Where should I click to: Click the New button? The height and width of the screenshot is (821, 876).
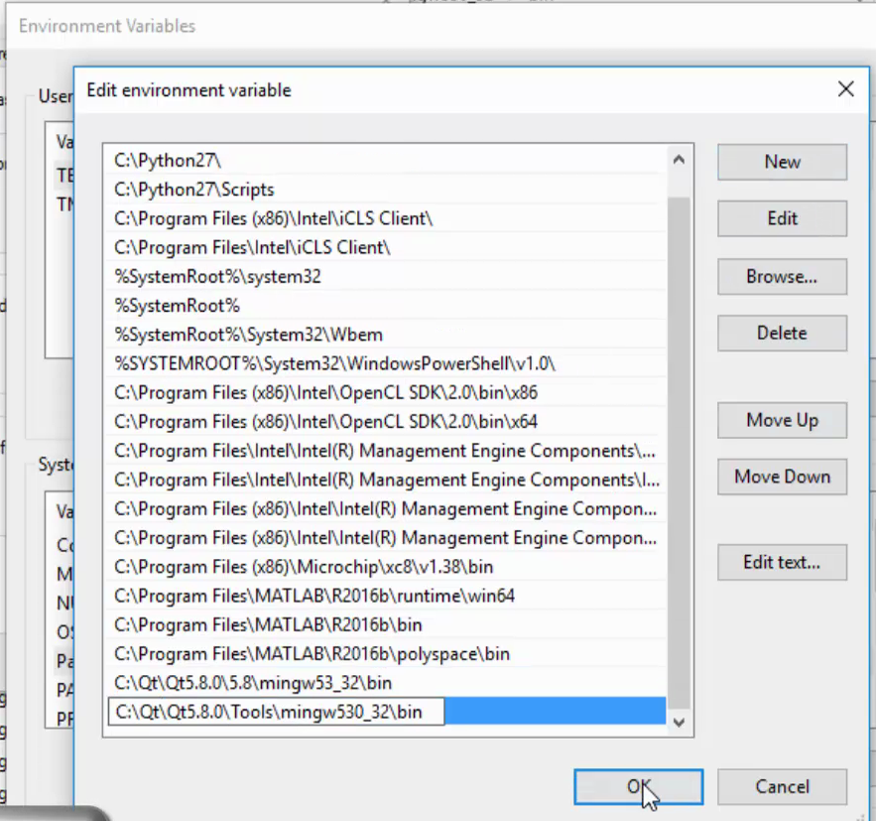click(782, 162)
